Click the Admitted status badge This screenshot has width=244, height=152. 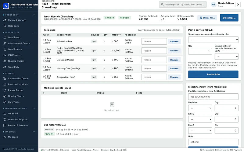tap(109, 18)
